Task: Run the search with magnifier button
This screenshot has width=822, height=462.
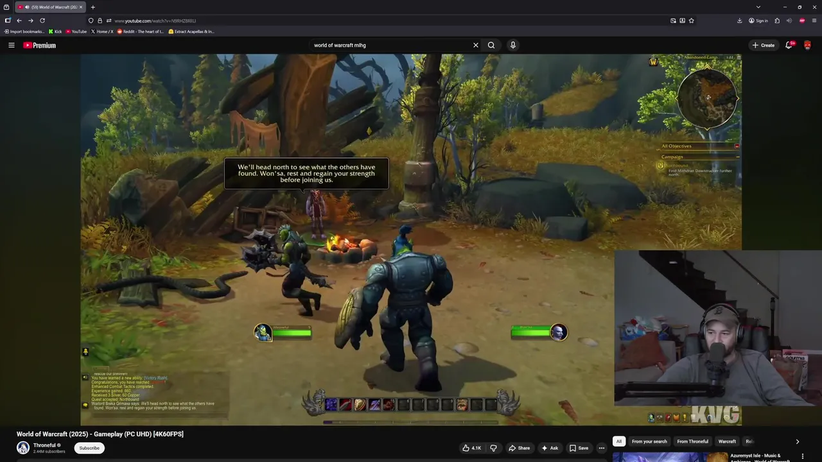Action: 491,45
